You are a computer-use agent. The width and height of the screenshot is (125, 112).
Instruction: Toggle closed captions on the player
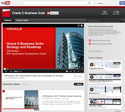pos(70,71)
